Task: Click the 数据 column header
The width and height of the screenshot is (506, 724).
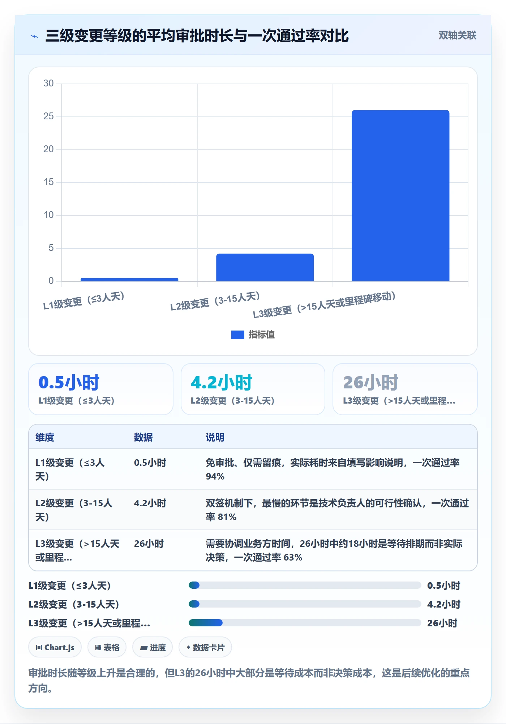Action: point(143,437)
